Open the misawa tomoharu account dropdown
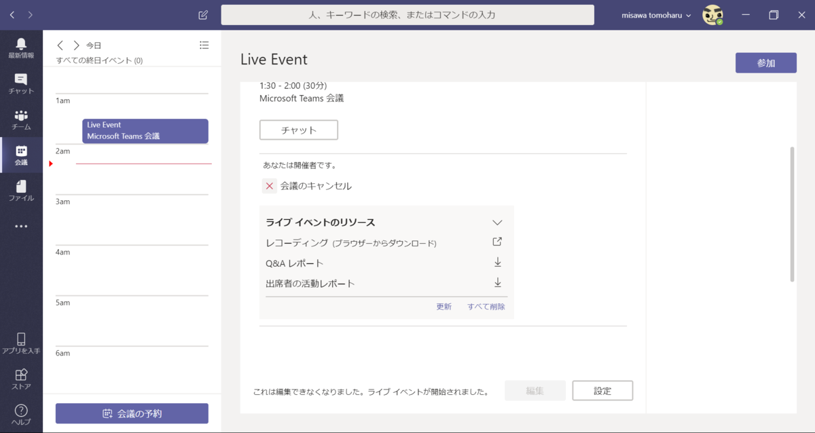Viewport: 815px width, 433px height. (x=656, y=15)
